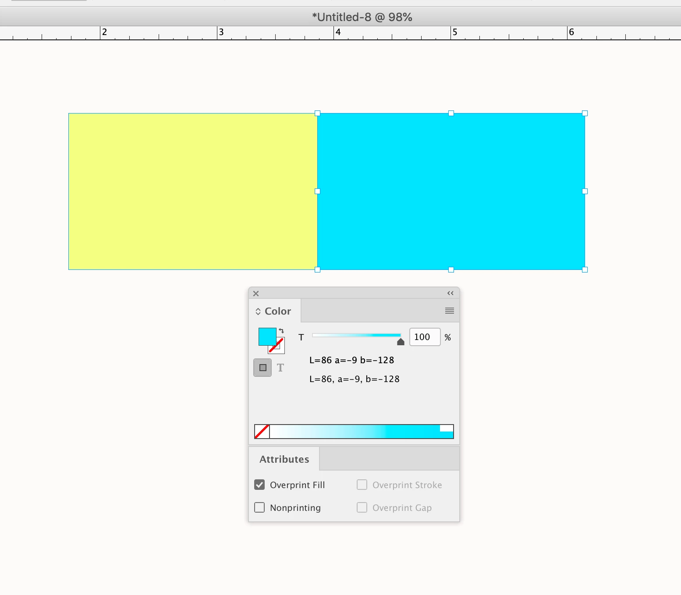Toggle the Overprint Stroke checkbox
Image resolution: width=681 pixels, height=595 pixels.
pos(362,485)
